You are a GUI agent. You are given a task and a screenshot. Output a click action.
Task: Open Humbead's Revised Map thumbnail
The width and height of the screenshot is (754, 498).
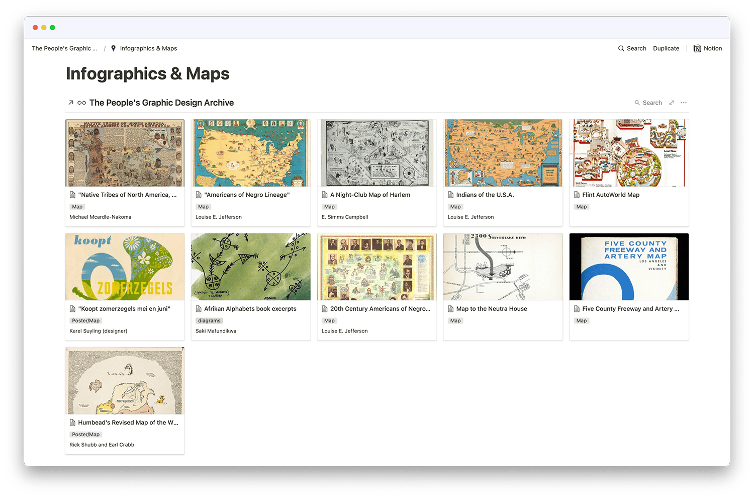(125, 381)
